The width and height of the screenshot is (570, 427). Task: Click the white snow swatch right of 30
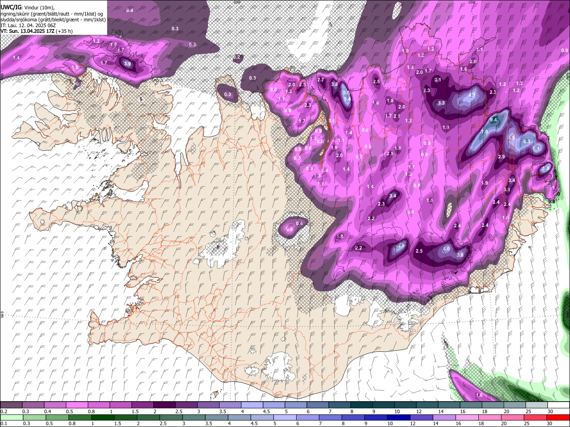coord(558,405)
